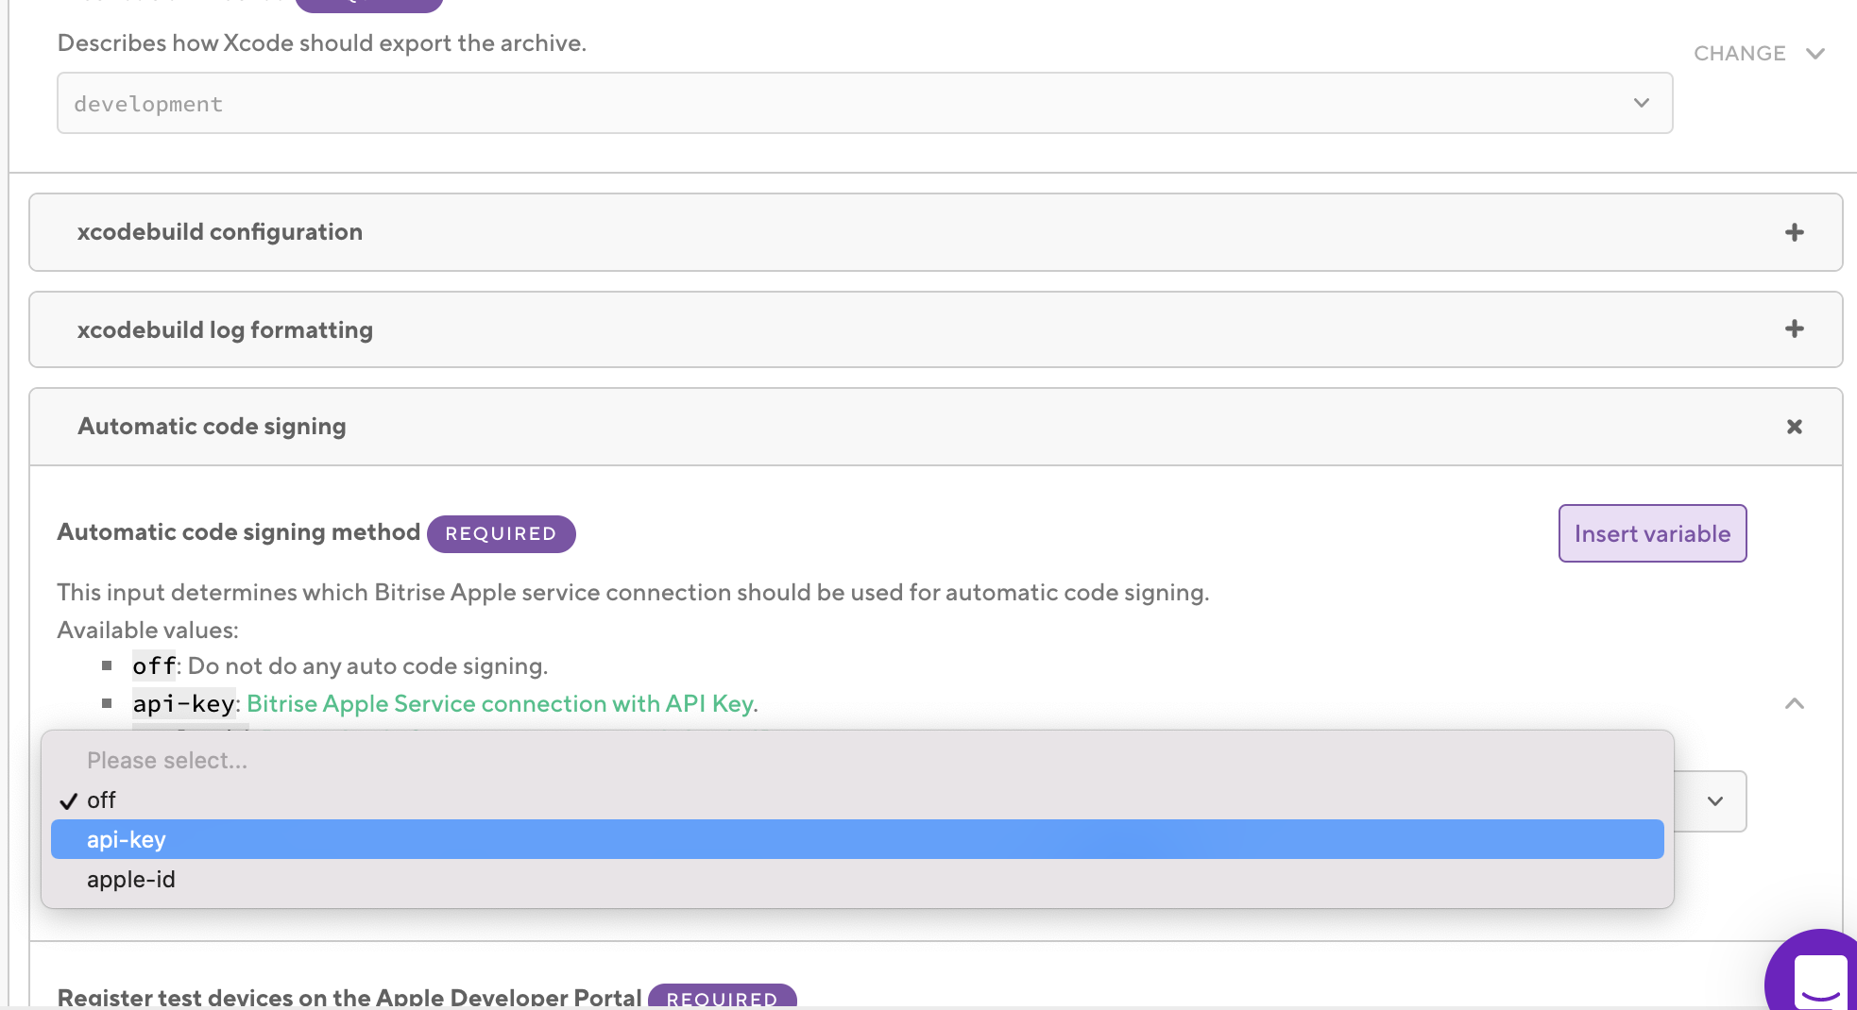Screen dimensions: 1857x1010
Task: Click the REQUIRED badge near signing method
Action: click(502, 533)
